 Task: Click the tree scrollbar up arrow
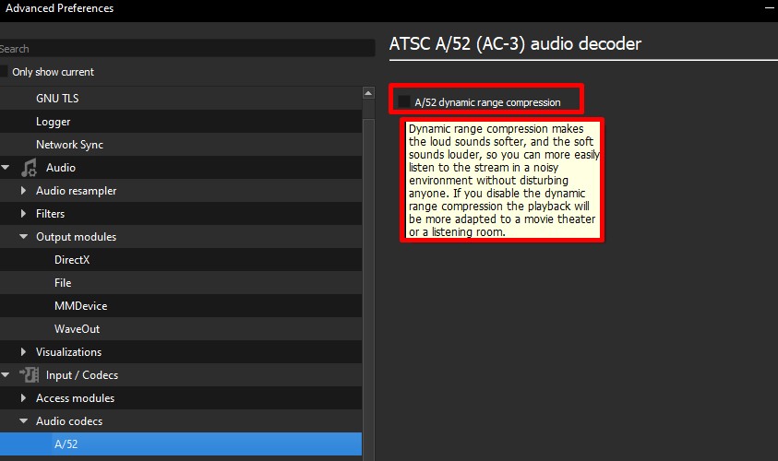point(368,93)
